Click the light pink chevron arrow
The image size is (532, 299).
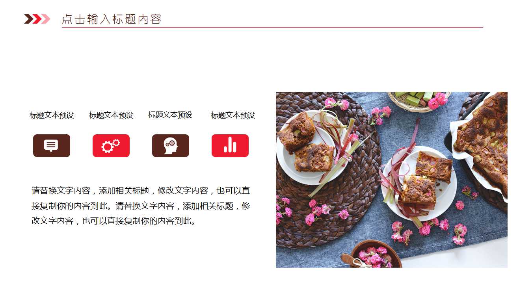point(46,19)
